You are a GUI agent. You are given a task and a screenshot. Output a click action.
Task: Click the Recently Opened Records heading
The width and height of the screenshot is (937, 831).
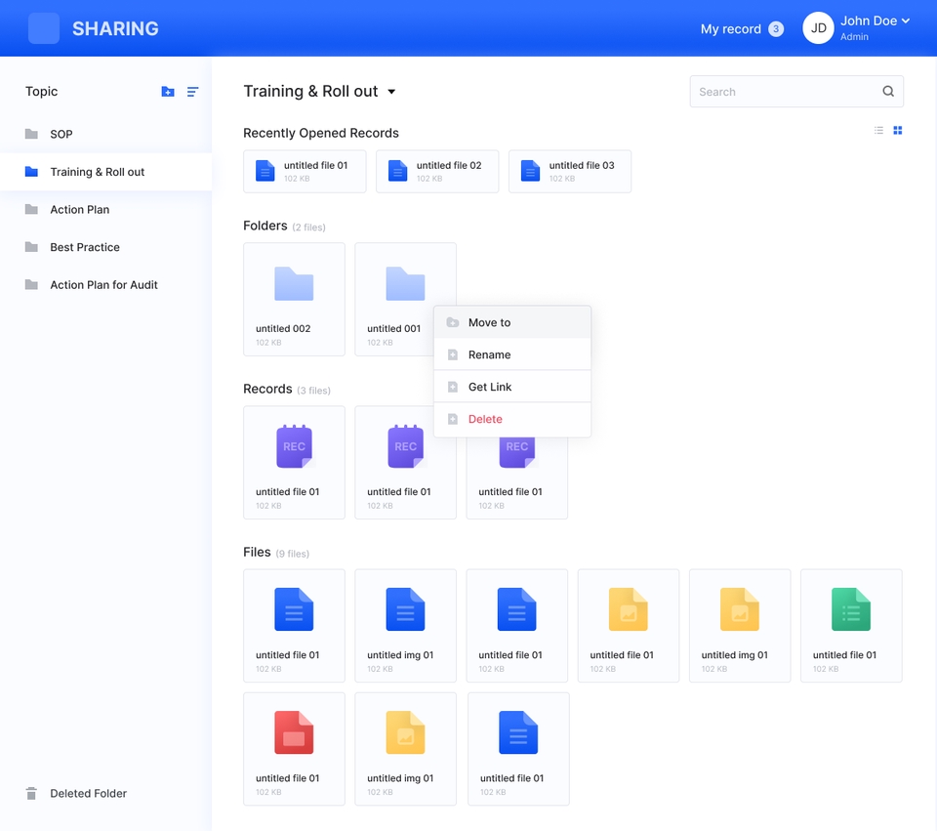click(321, 133)
